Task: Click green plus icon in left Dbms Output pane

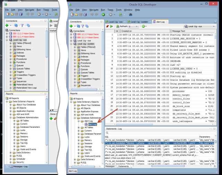Action: point(51,118)
